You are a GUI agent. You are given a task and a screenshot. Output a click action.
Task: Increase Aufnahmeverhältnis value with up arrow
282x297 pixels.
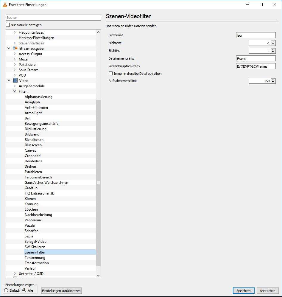(273, 80)
